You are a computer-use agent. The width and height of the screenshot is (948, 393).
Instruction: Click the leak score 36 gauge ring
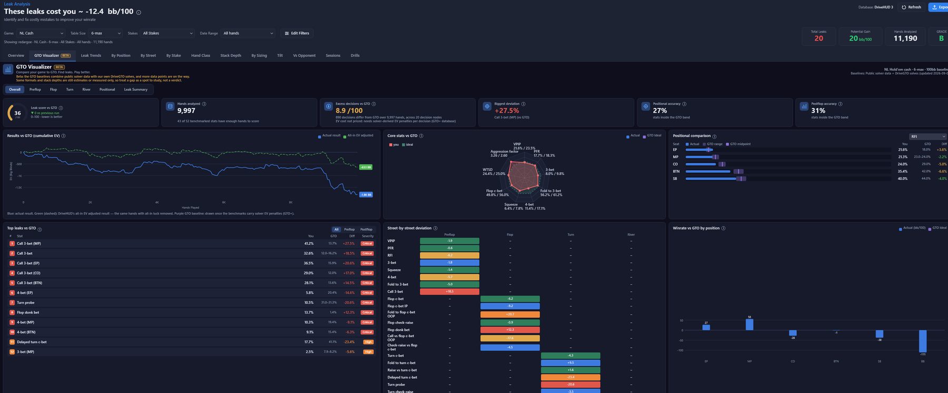pos(17,113)
